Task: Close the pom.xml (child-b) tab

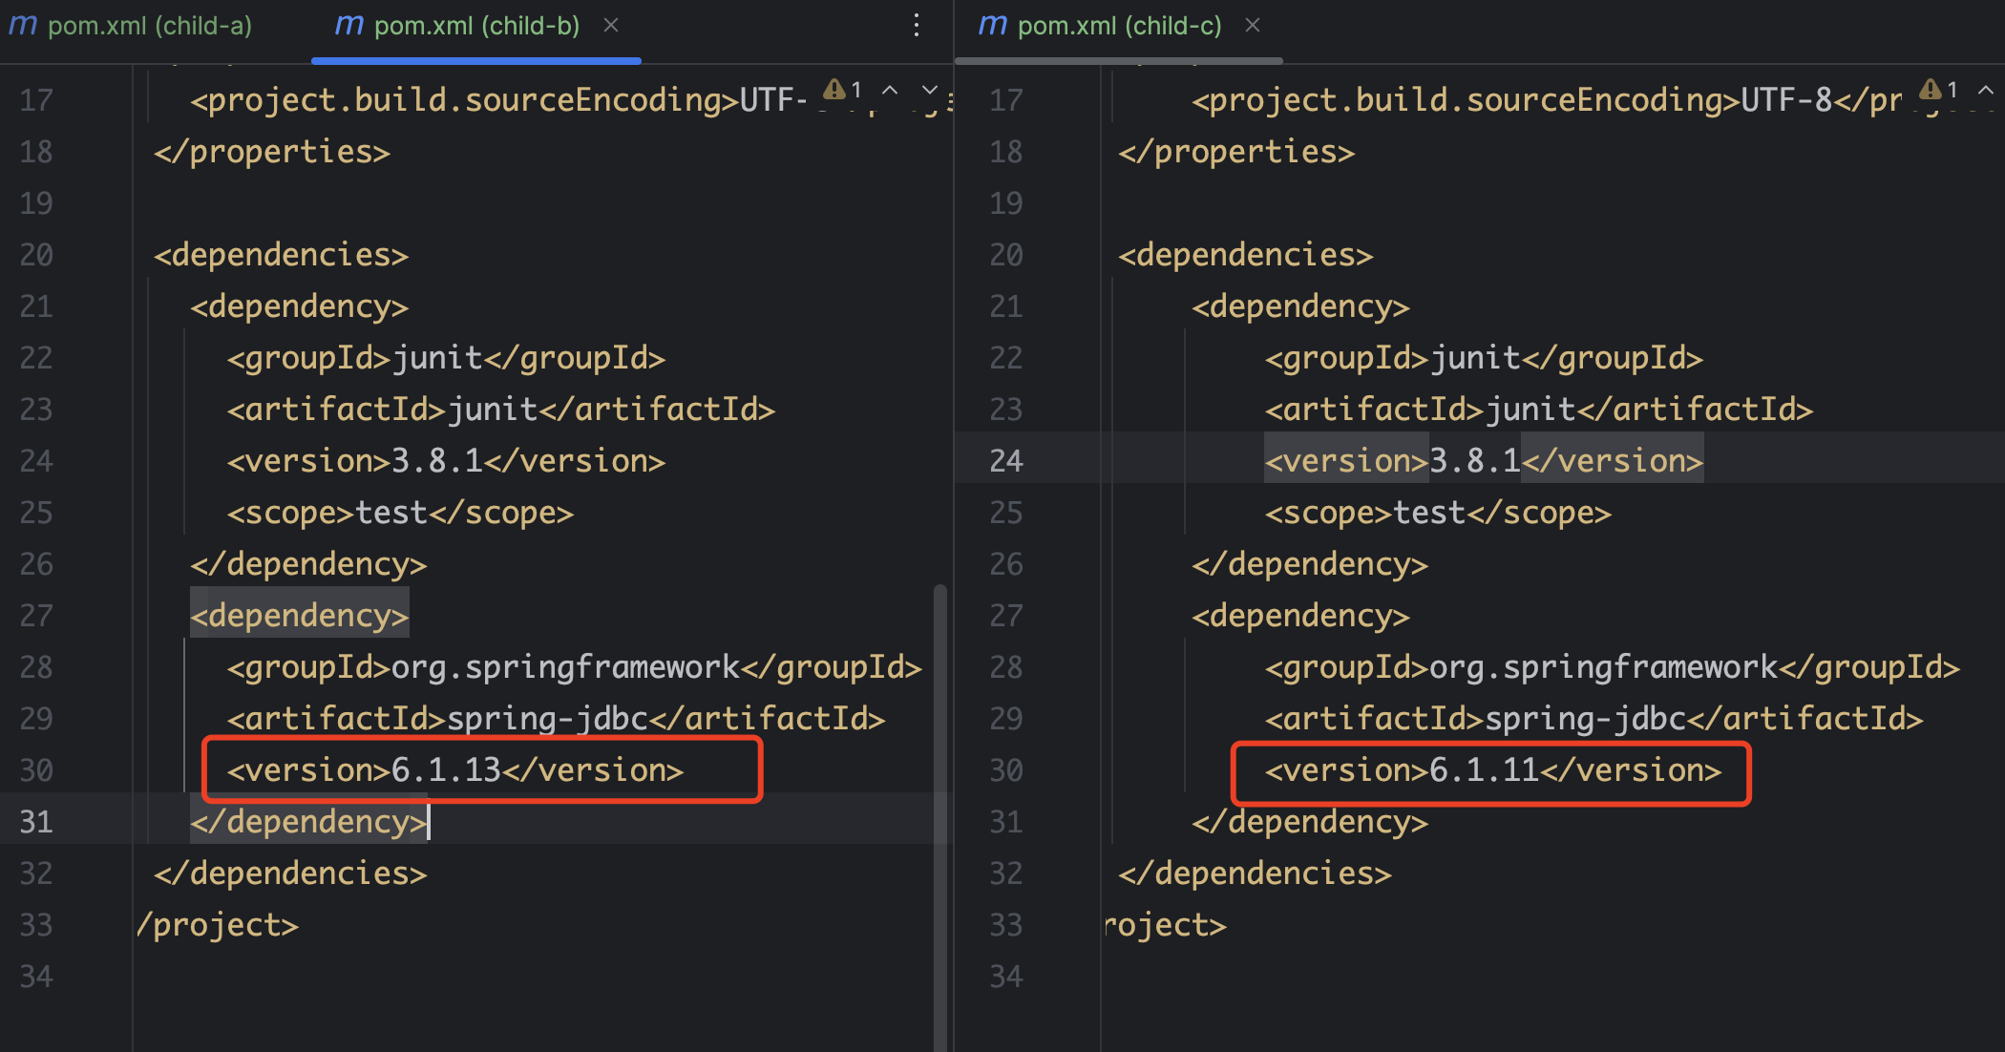Action: (x=611, y=26)
